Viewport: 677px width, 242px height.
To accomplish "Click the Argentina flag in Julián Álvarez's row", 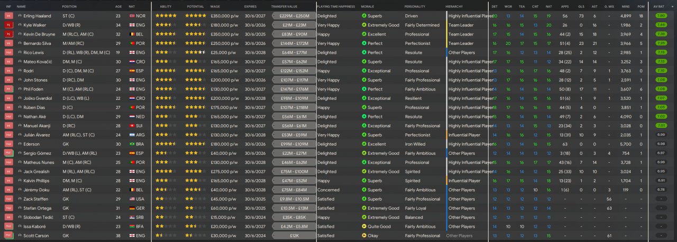I will click(x=132, y=135).
